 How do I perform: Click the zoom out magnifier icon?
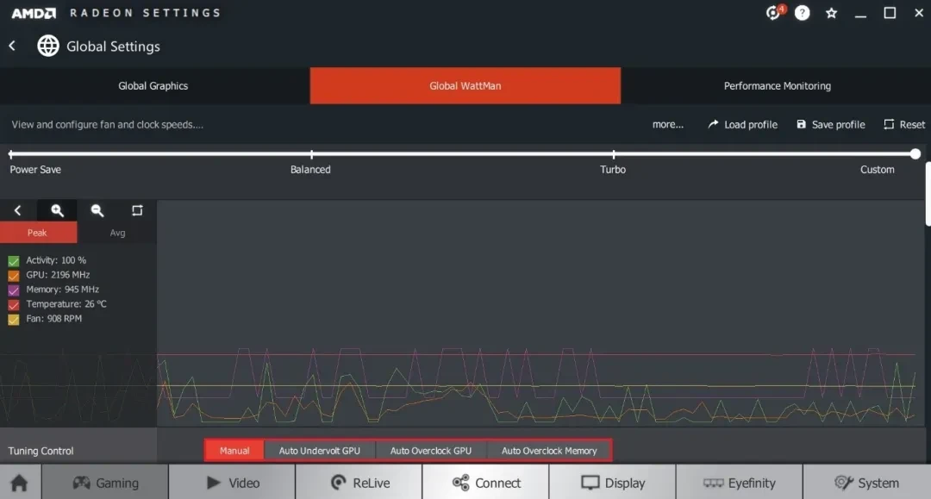tap(97, 210)
